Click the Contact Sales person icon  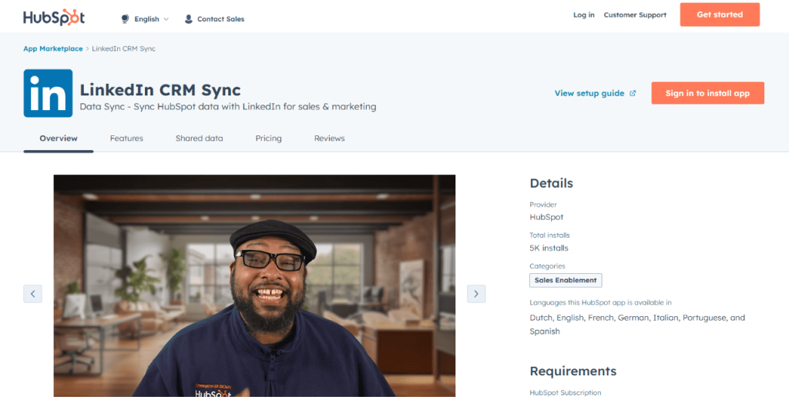[x=189, y=19]
